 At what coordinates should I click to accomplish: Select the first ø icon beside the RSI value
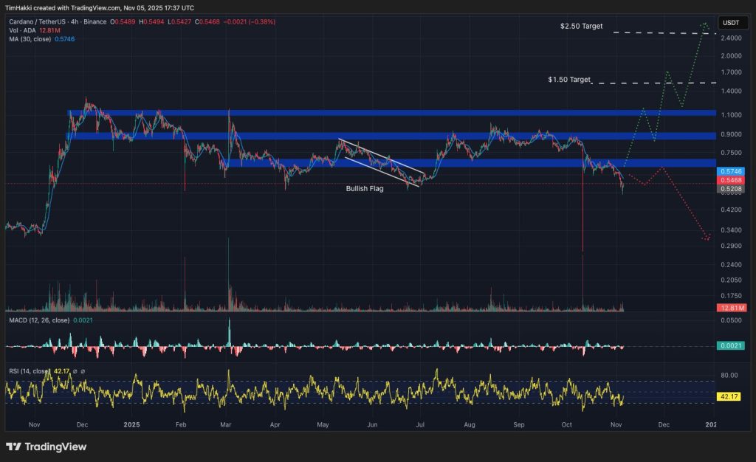tap(75, 372)
